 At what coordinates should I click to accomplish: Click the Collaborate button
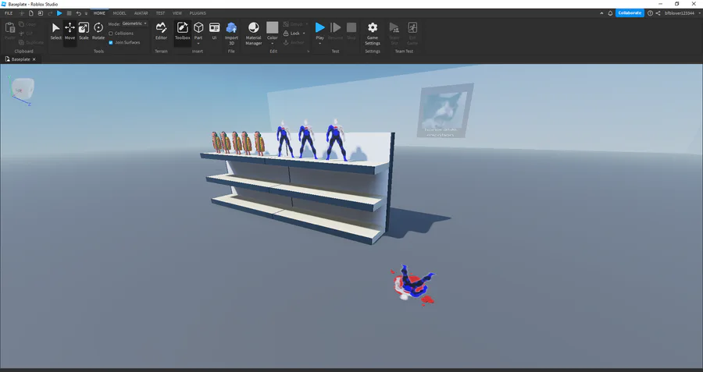630,13
